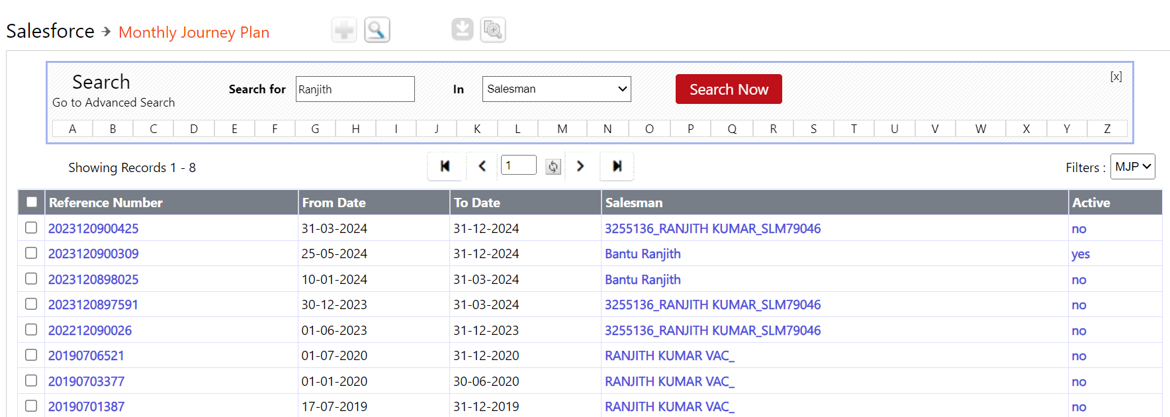1170x417 pixels.
Task: Click the 'yes' active status link
Action: (1081, 254)
